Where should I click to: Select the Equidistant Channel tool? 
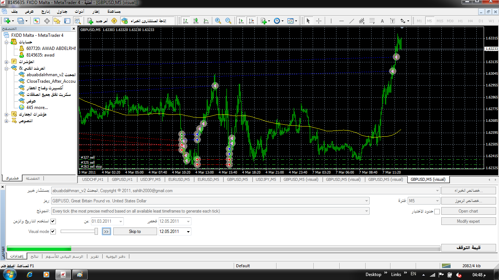tap(362, 21)
